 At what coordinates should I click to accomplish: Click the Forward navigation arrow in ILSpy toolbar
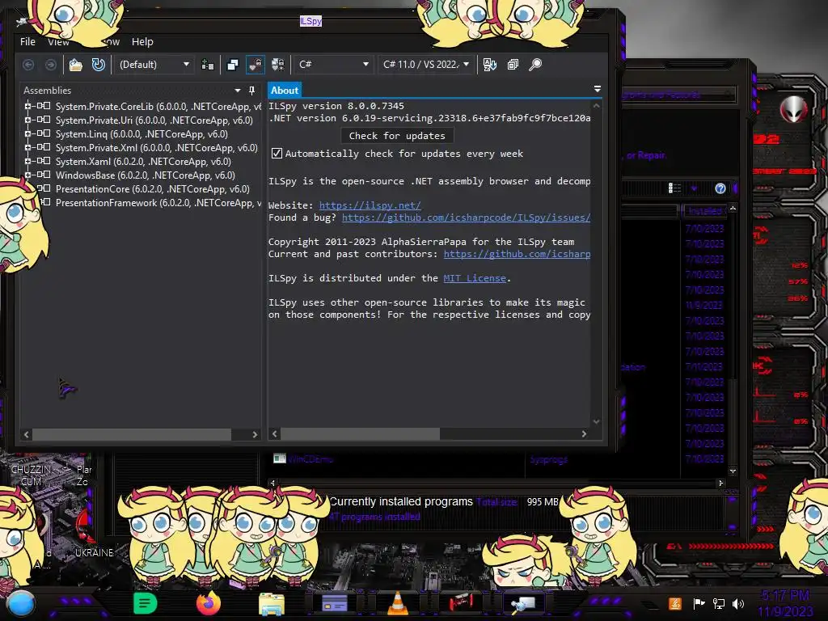click(51, 65)
